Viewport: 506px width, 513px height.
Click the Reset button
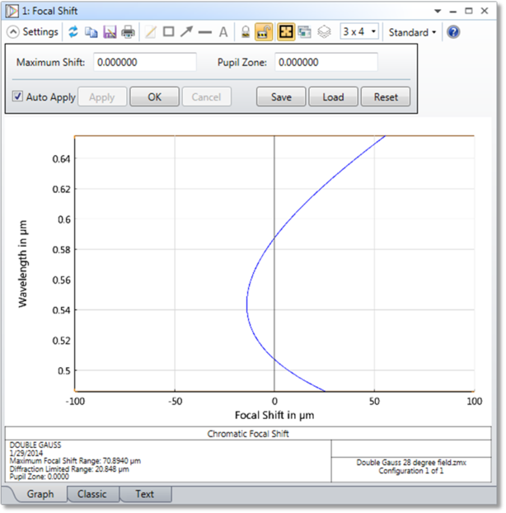[386, 96]
